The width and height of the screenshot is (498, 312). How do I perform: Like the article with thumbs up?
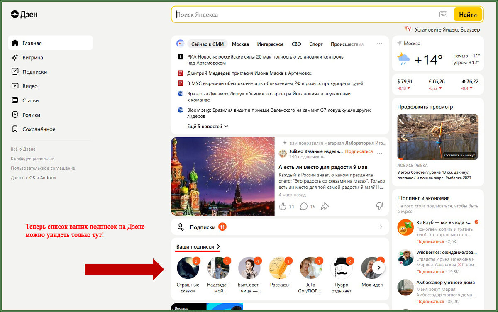tap(283, 206)
